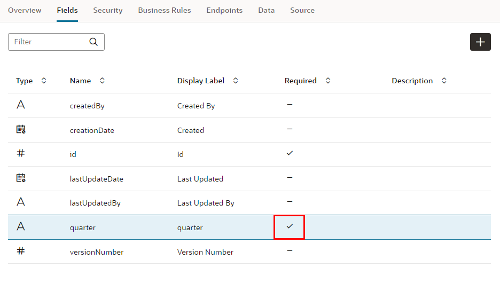
Task: Sort table by Type column arrows
Action: click(x=44, y=81)
